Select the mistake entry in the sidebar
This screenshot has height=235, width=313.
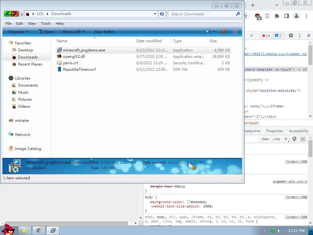22,121
